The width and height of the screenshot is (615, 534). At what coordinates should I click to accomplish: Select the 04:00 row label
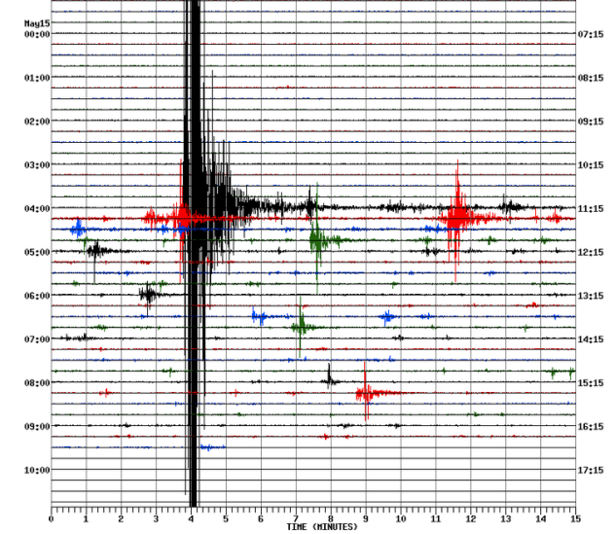[37, 208]
